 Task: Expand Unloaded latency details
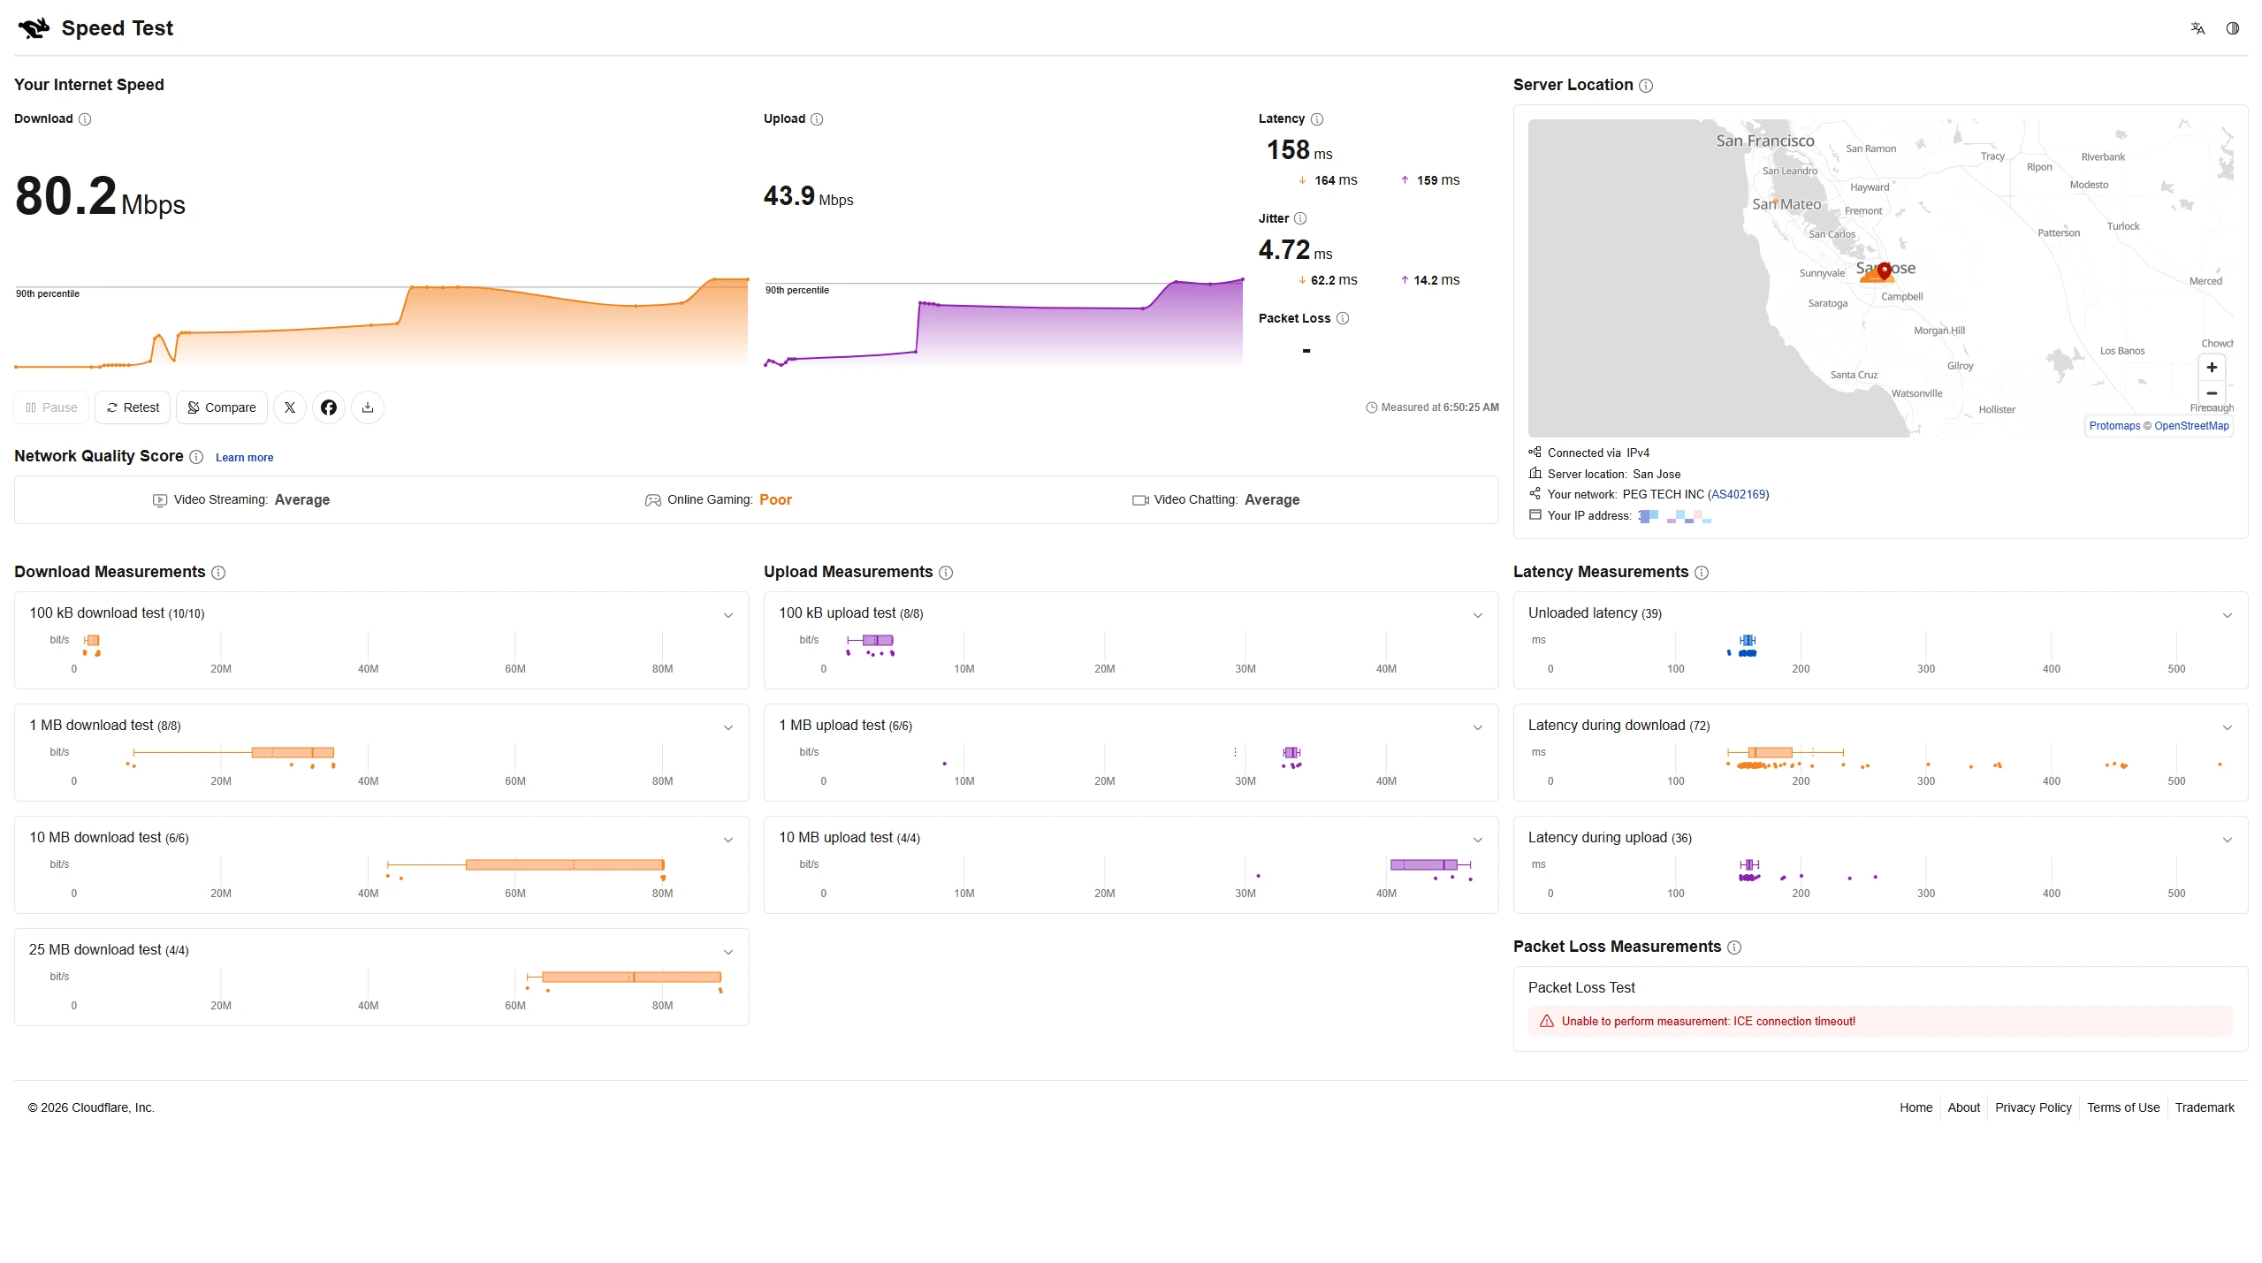pyautogui.click(x=2228, y=615)
